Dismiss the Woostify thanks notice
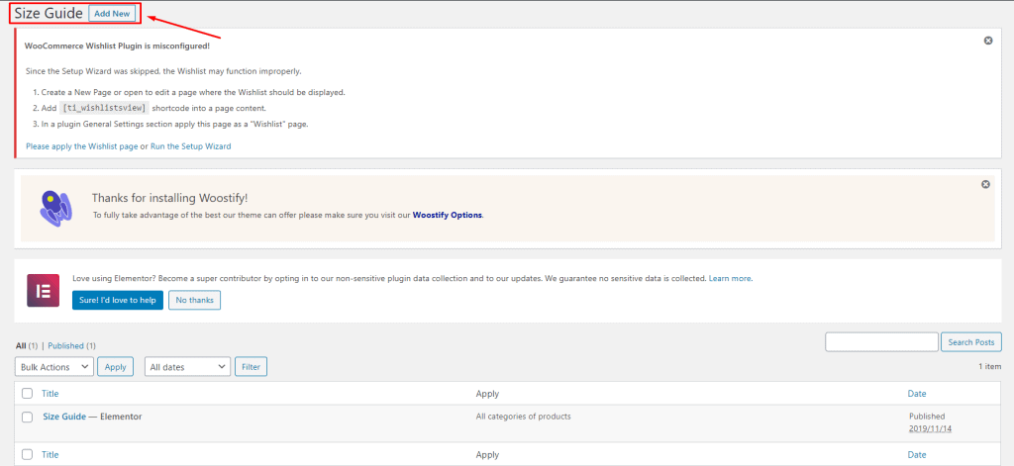This screenshot has height=466, width=1014. point(985,184)
